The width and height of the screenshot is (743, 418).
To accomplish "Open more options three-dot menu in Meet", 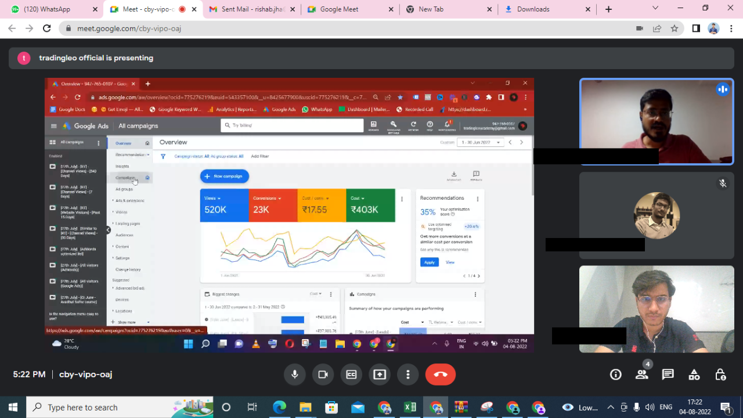I will [x=408, y=374].
